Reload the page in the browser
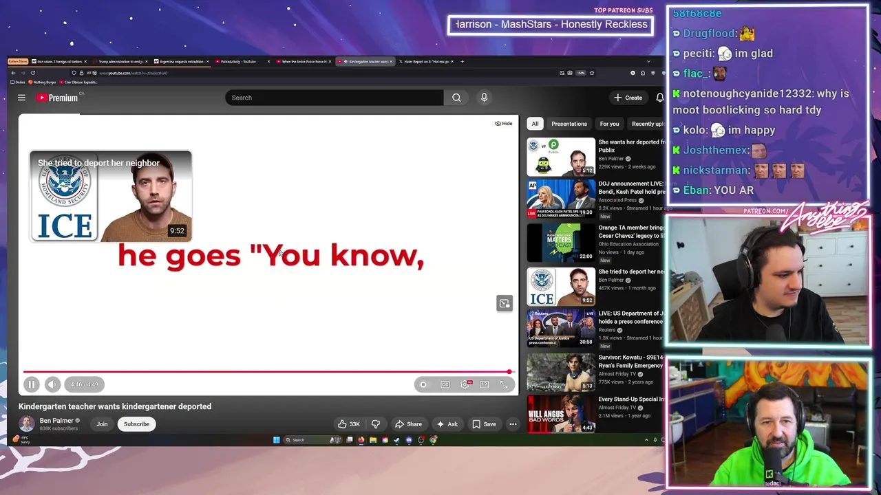 [32, 73]
